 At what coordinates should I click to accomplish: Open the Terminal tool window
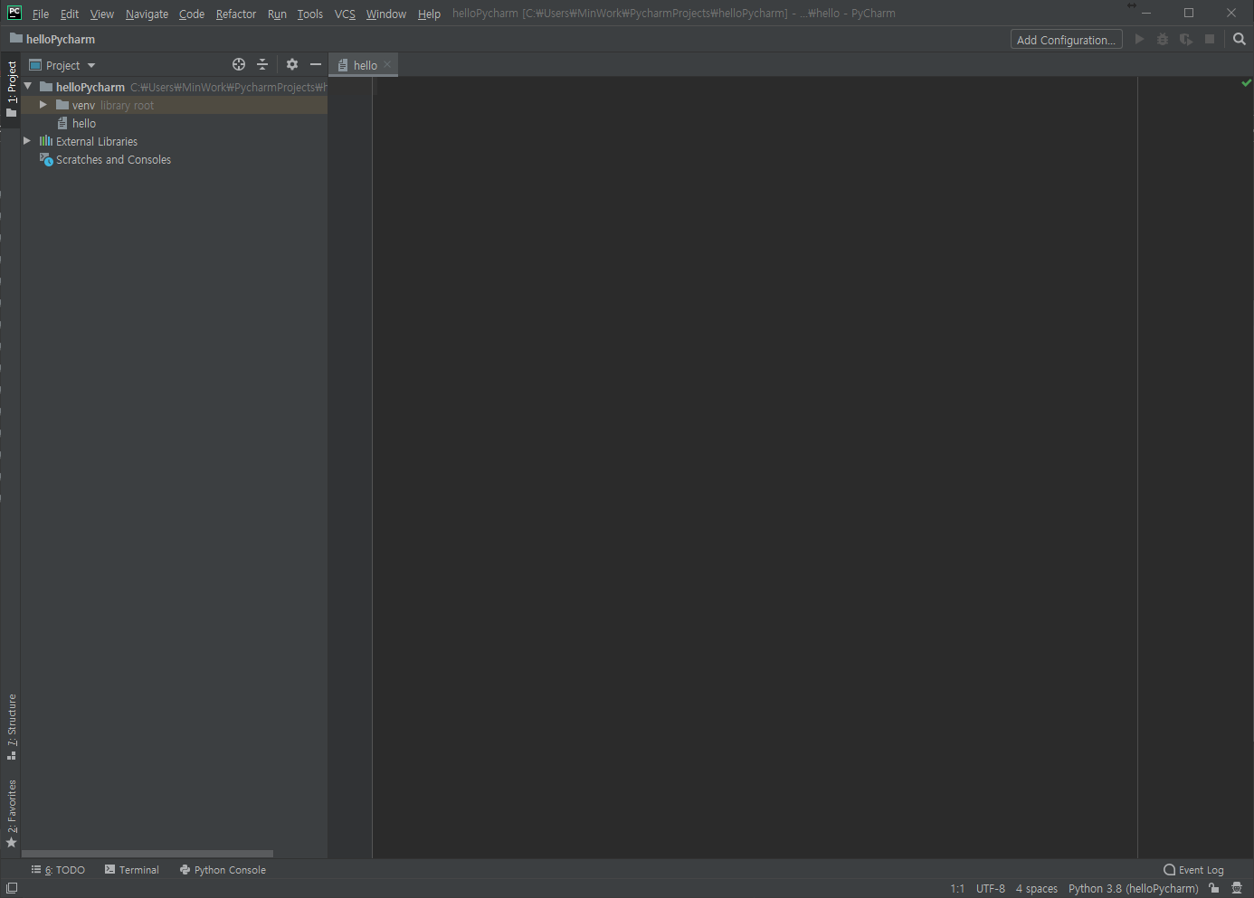click(132, 870)
